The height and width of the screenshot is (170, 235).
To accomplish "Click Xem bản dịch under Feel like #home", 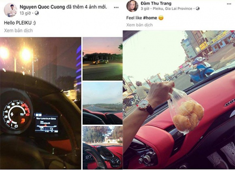I will (x=139, y=25).
